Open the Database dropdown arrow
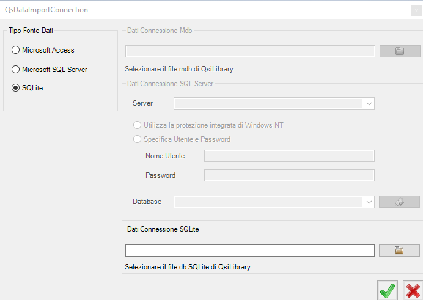423x300 pixels. 369,202
